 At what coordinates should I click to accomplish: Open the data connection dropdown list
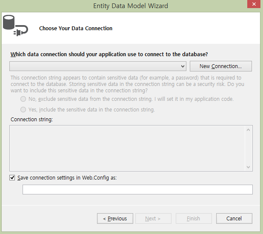98,66
